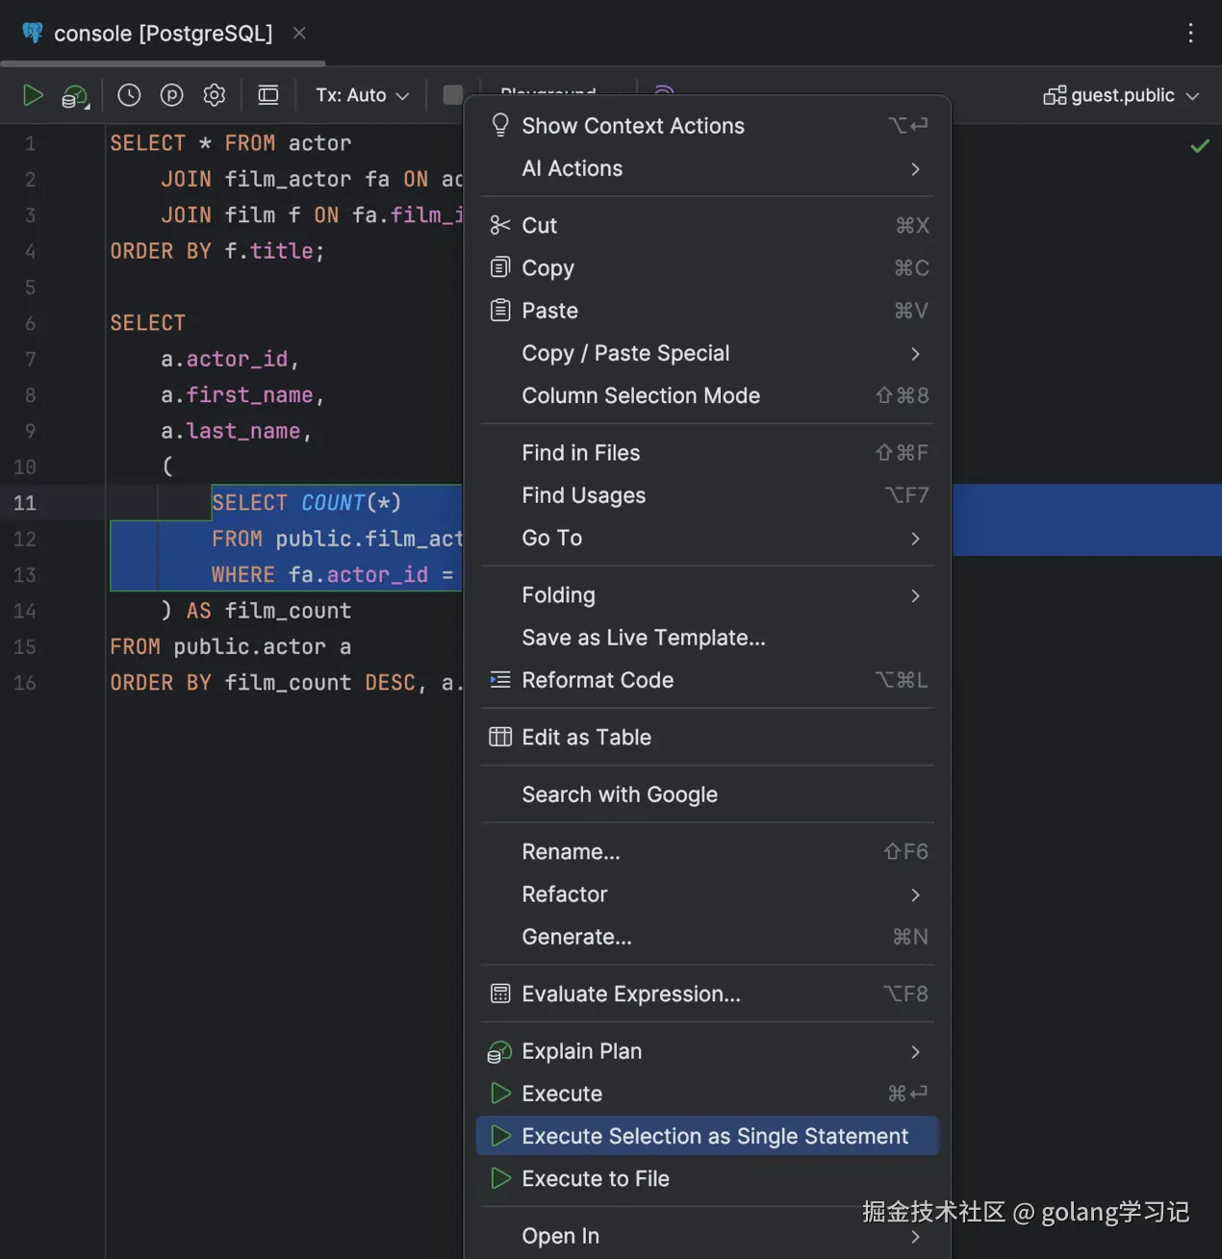
Task: Click "SELECT COUNT(*)" on line 11
Action: pos(306,503)
